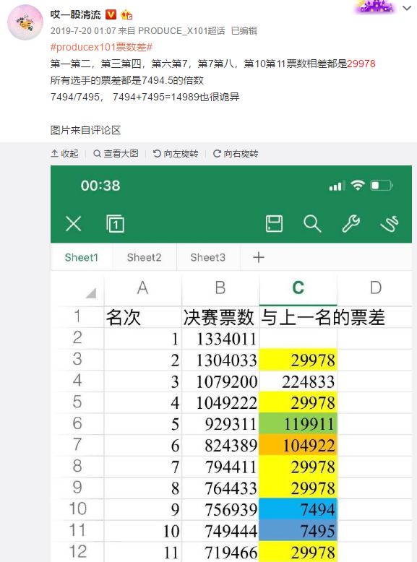Close the spreadsheet with the X icon

click(74, 224)
